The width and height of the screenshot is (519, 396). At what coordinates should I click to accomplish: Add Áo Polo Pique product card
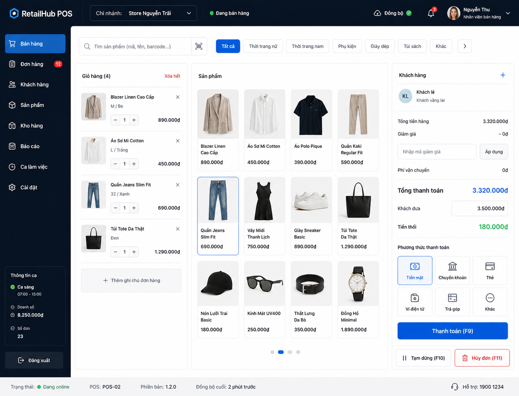[311, 130]
